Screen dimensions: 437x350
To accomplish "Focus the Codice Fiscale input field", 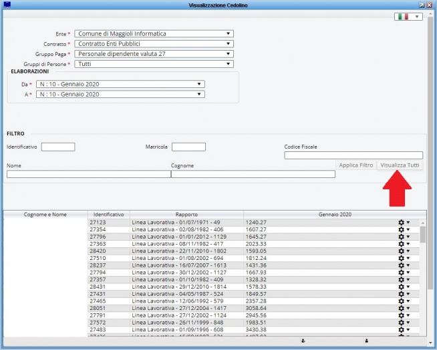I will 353,155.
